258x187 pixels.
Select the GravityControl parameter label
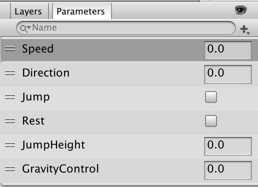(x=60, y=169)
